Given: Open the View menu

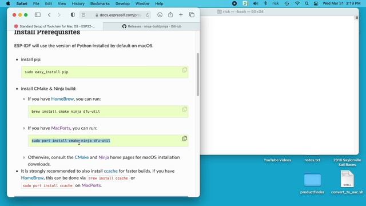Looking at the screenshot, I should 62,3.
